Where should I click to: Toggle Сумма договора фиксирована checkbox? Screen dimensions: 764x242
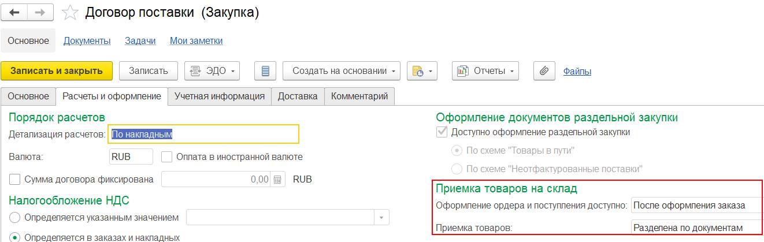point(15,179)
